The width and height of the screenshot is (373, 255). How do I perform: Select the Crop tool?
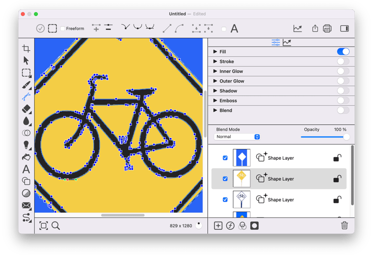[x=26, y=49]
